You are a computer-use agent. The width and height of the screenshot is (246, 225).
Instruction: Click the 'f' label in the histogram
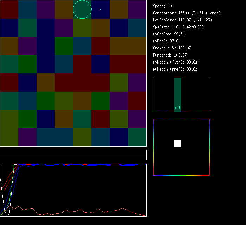[180, 108]
